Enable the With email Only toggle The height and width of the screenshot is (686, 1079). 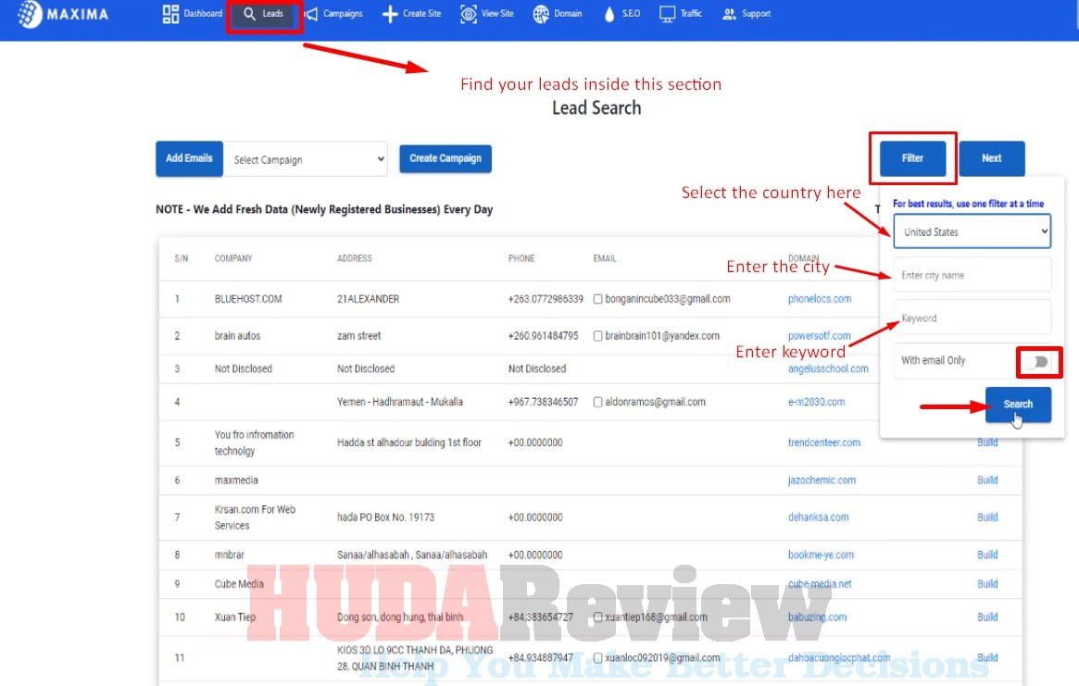(x=1038, y=363)
